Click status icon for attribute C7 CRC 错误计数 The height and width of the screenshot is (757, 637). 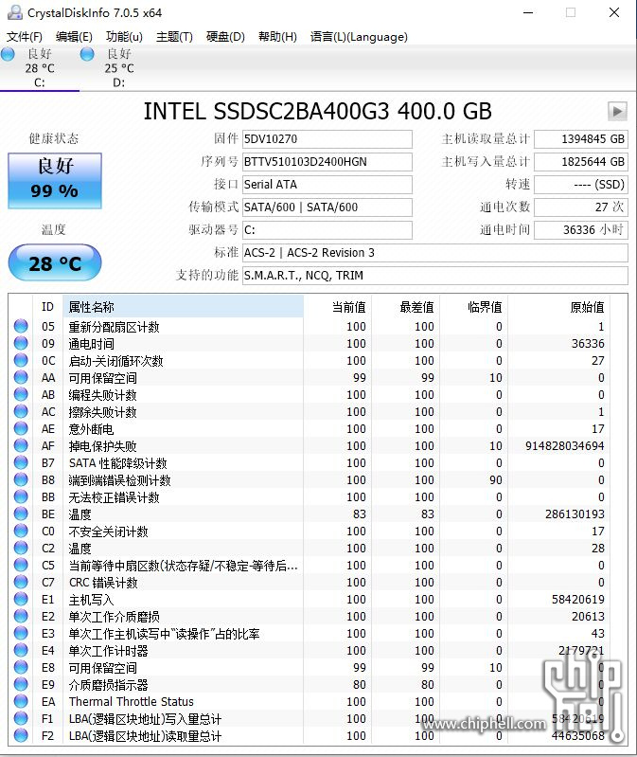21,583
